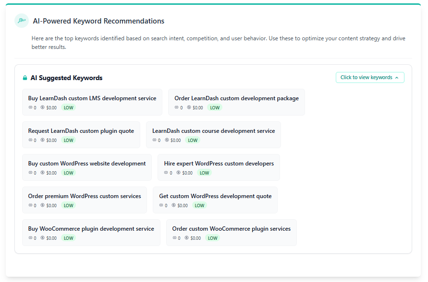Click $0.00 value under LearnDash custom course development
The width and height of the screenshot is (428, 282).
(176, 141)
